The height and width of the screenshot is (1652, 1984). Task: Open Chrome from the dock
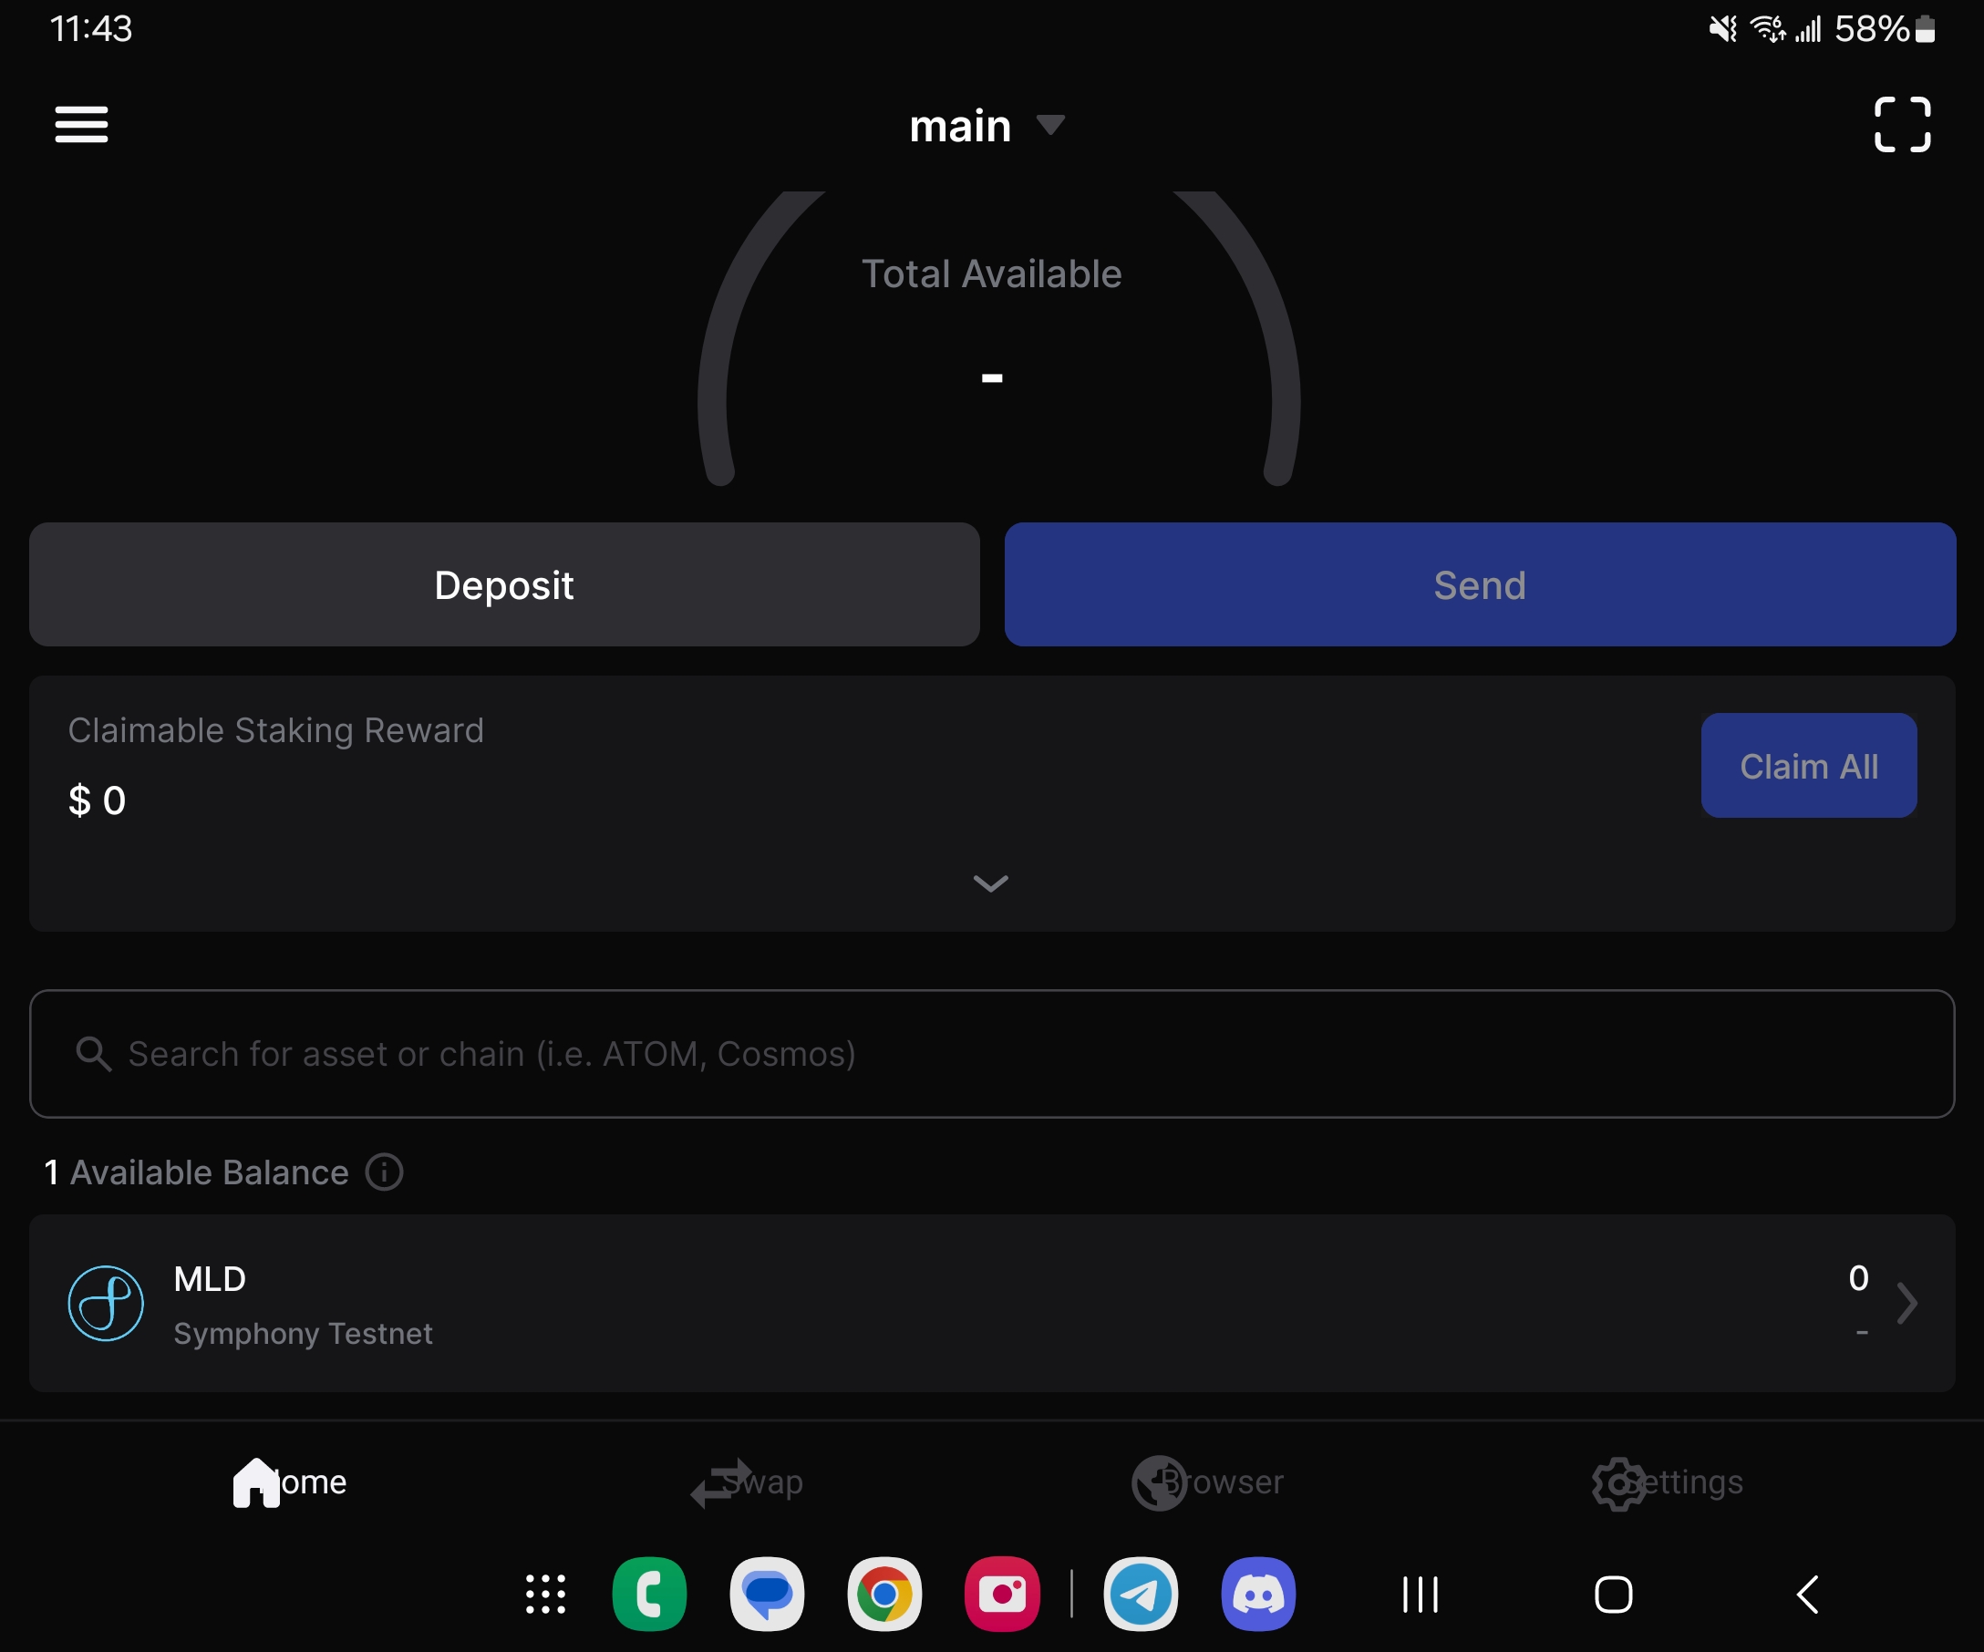pyautogui.click(x=884, y=1595)
